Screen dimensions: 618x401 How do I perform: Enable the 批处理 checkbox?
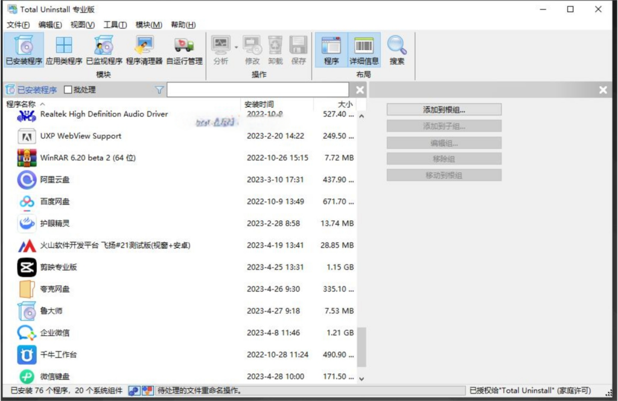(x=68, y=90)
